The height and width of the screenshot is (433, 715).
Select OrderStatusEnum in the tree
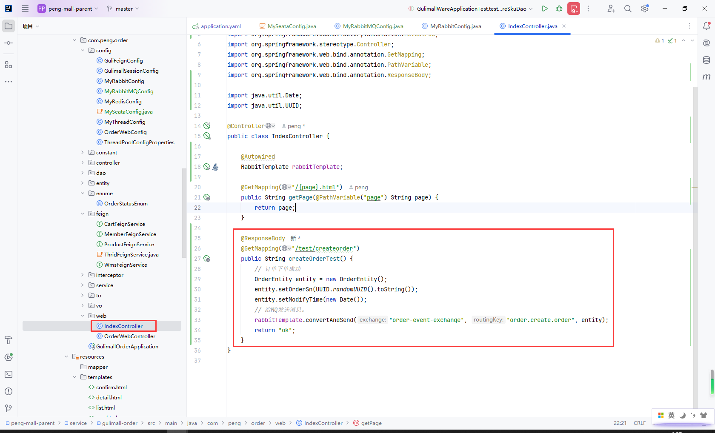126,203
